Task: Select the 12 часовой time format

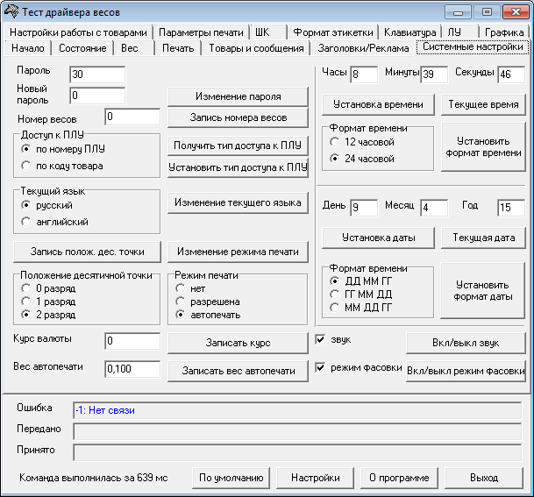Action: (335, 142)
